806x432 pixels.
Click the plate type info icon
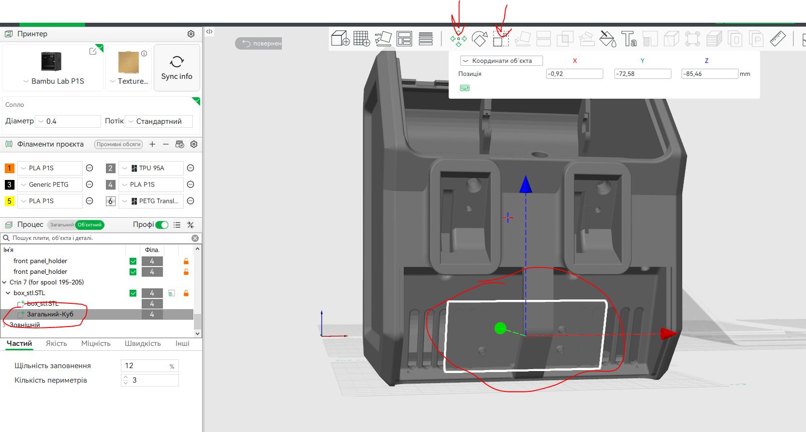click(144, 53)
